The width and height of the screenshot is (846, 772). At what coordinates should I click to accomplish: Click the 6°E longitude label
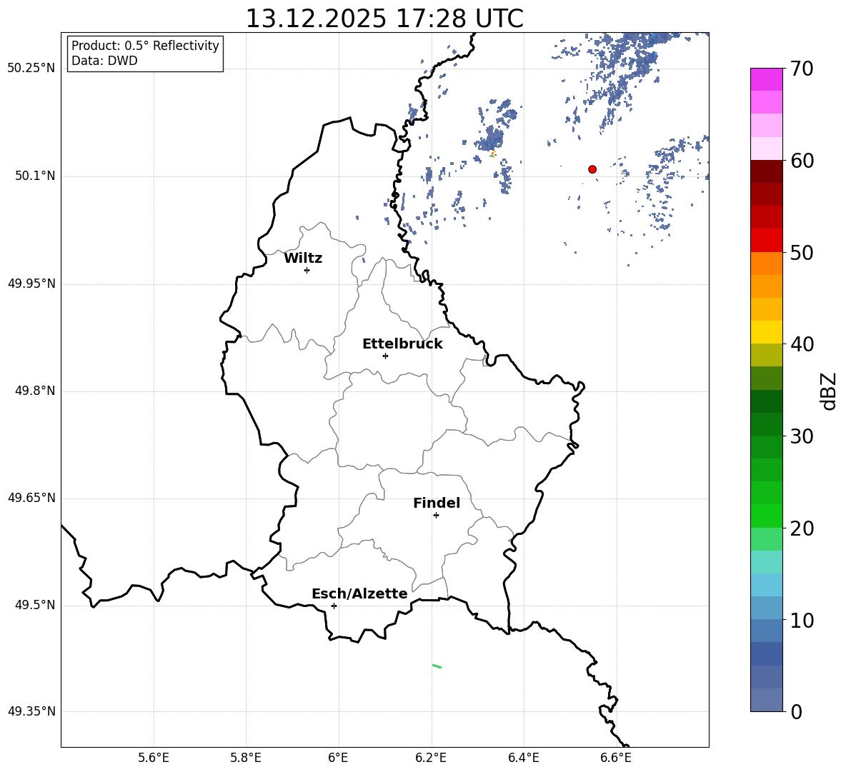point(338,758)
